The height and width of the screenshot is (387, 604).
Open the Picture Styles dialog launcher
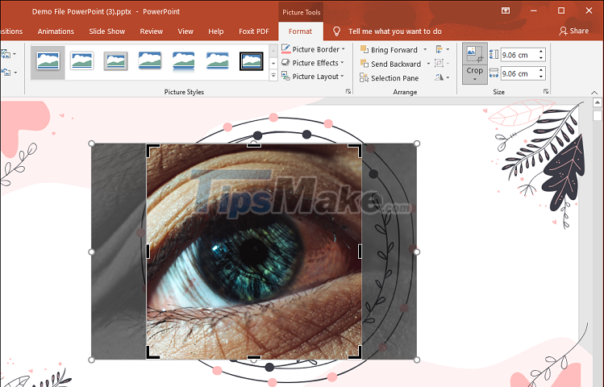tap(348, 92)
